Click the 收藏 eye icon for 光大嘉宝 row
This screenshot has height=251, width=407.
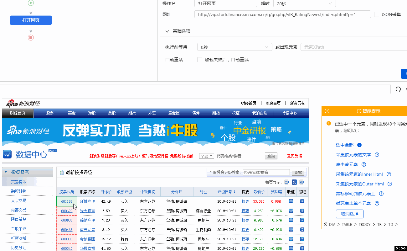coord(291,211)
